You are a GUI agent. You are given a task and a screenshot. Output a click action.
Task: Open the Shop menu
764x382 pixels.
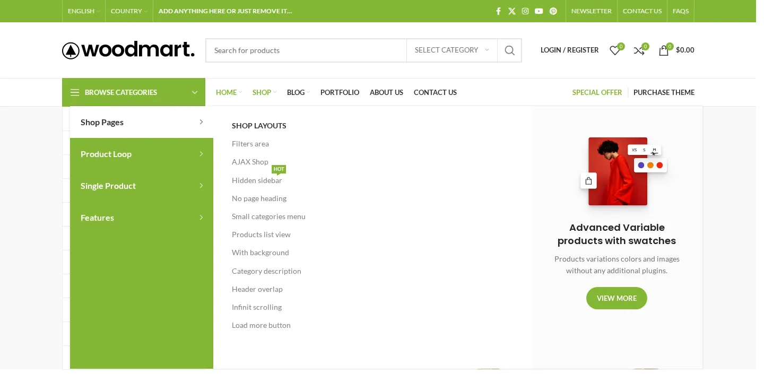(264, 92)
